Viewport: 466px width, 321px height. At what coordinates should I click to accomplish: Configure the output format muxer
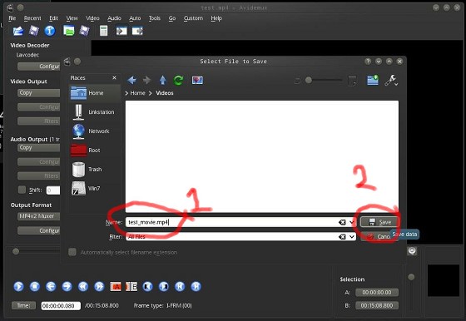39,230
